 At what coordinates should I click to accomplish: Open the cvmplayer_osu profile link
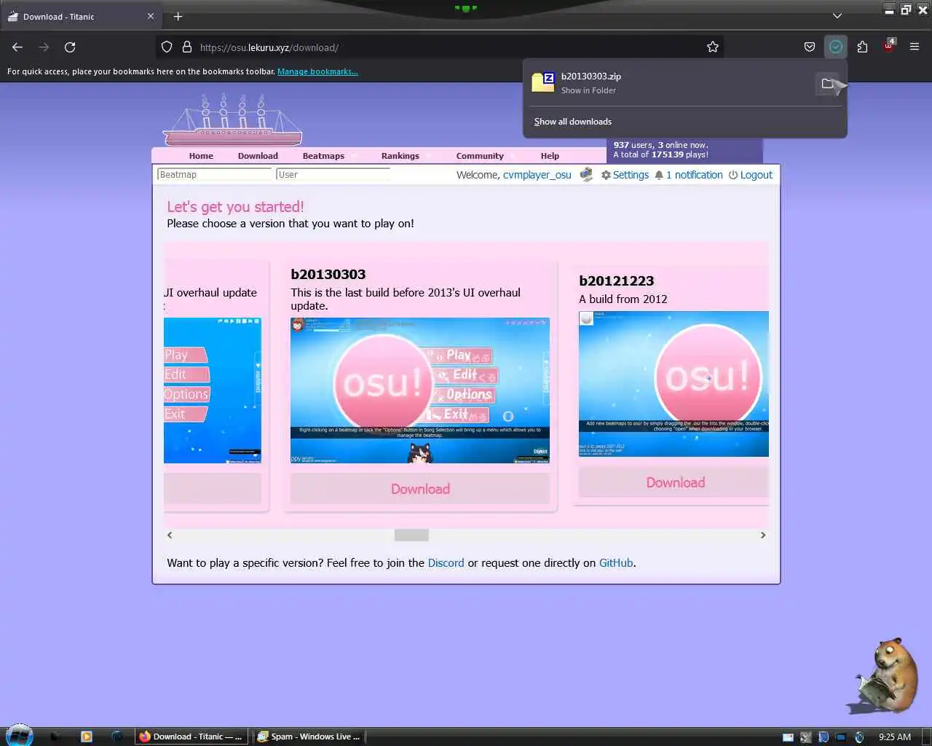[537, 175]
